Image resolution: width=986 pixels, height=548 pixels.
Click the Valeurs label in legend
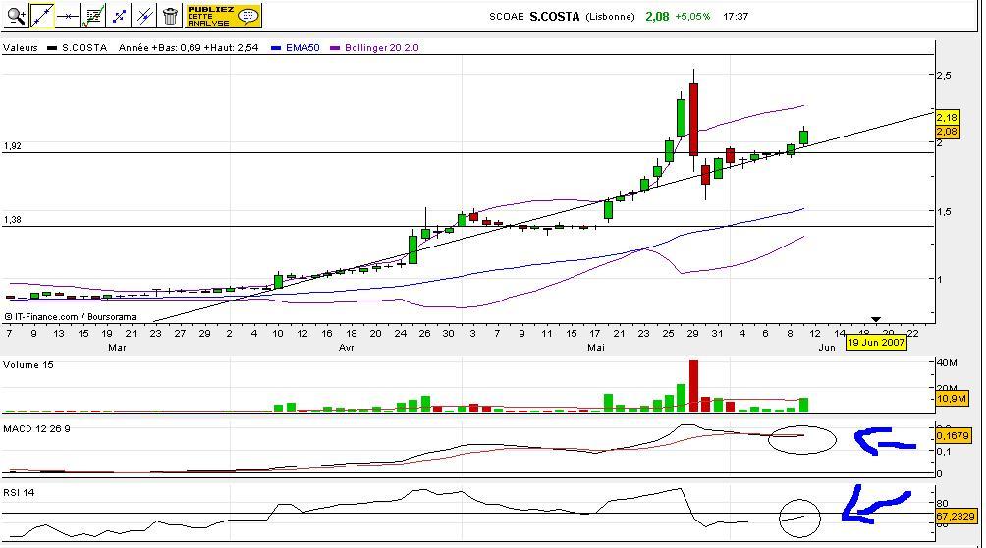click(20, 48)
